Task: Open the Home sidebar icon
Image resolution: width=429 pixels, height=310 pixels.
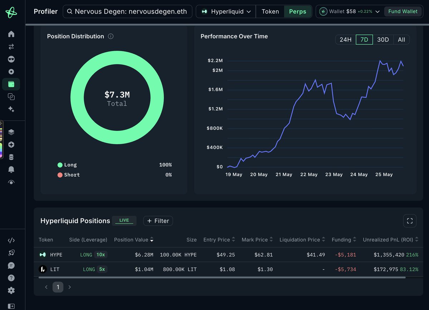Action: [11, 34]
